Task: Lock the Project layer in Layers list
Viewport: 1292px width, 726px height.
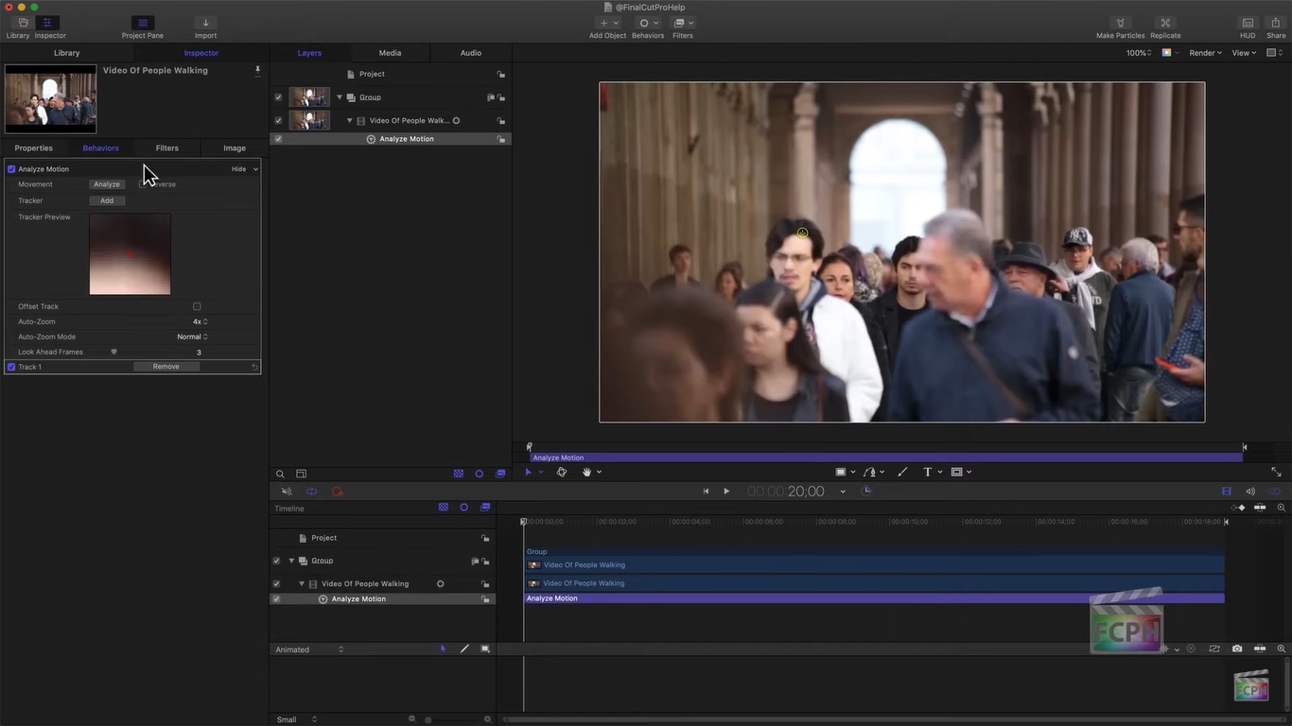Action: tap(501, 74)
